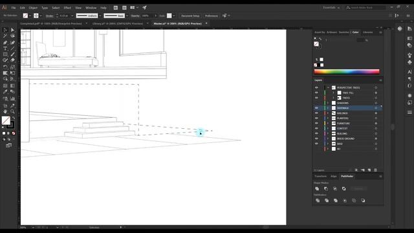Hide the SIDEWALK layer

[x=316, y=108]
